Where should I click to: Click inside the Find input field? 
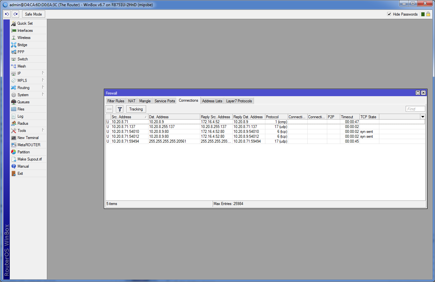(x=415, y=109)
